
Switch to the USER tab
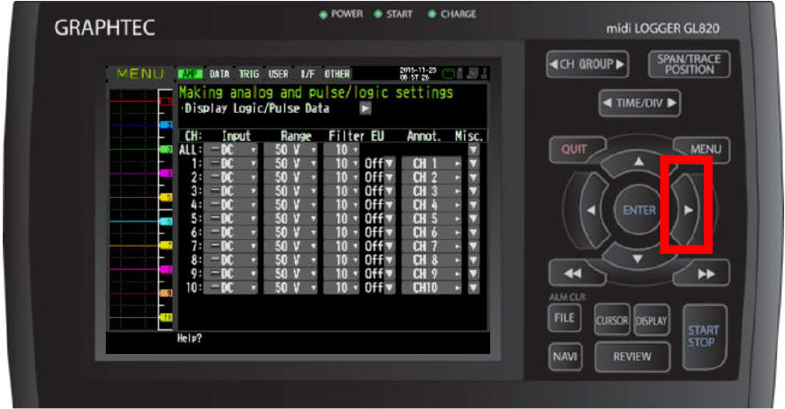coord(279,74)
